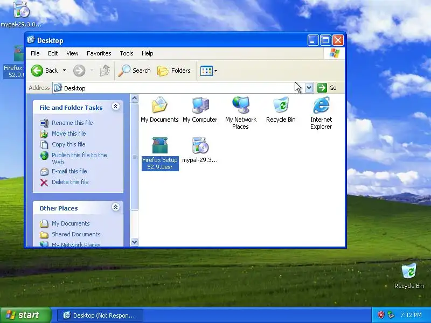Collapse File and Folder Tasks panel
431x323 pixels.
pos(116,107)
